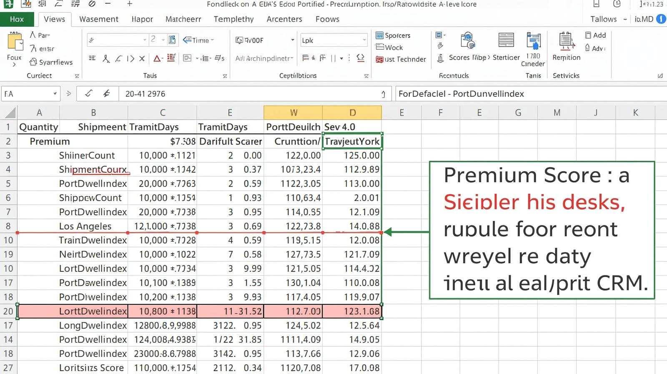Expand the Taus group dialog launcher

(225, 76)
